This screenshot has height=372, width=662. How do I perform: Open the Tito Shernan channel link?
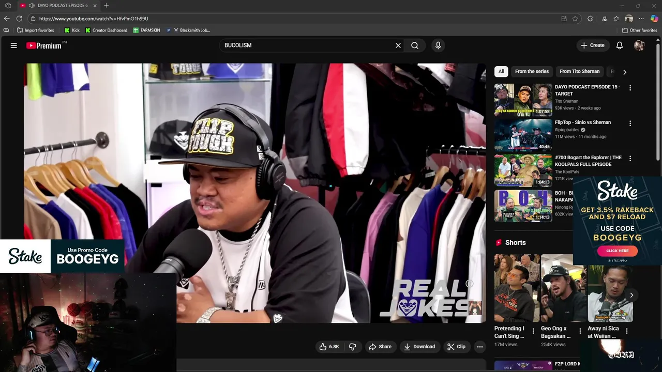566,101
